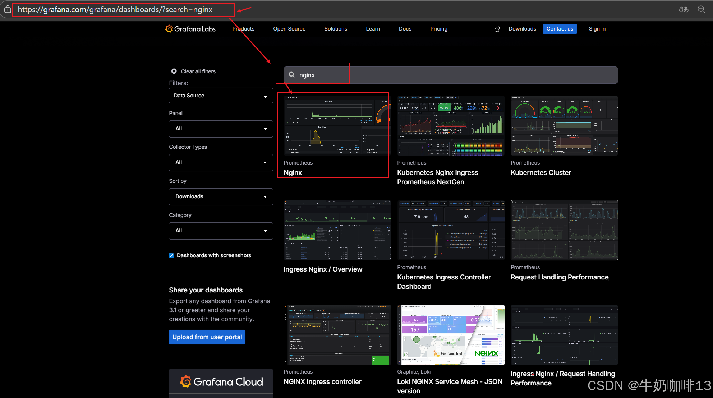
Task: Open the Data Source filter dropdown
Action: (x=221, y=96)
